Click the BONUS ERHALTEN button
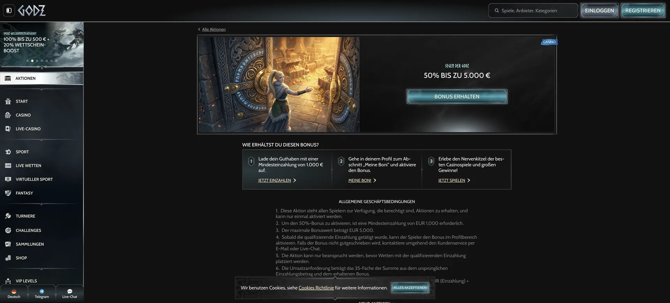This screenshot has width=670, height=303. tap(457, 97)
